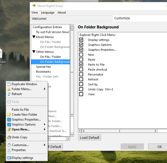Viewport: 167px width, 163px height.
Task: Enable the Sort by checkbox
Action: (81, 84)
